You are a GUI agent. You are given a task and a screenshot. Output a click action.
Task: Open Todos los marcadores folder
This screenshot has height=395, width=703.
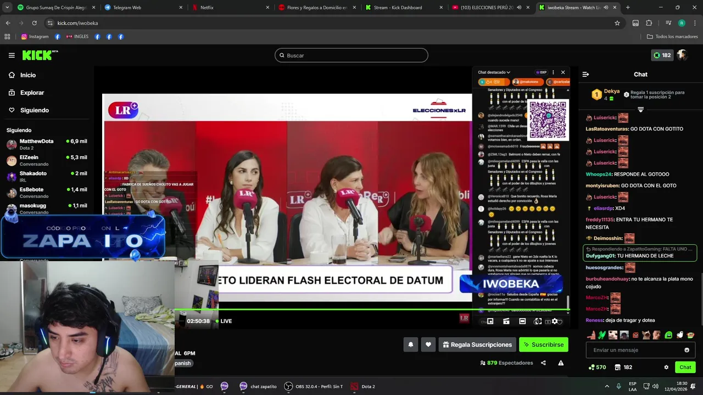672,37
